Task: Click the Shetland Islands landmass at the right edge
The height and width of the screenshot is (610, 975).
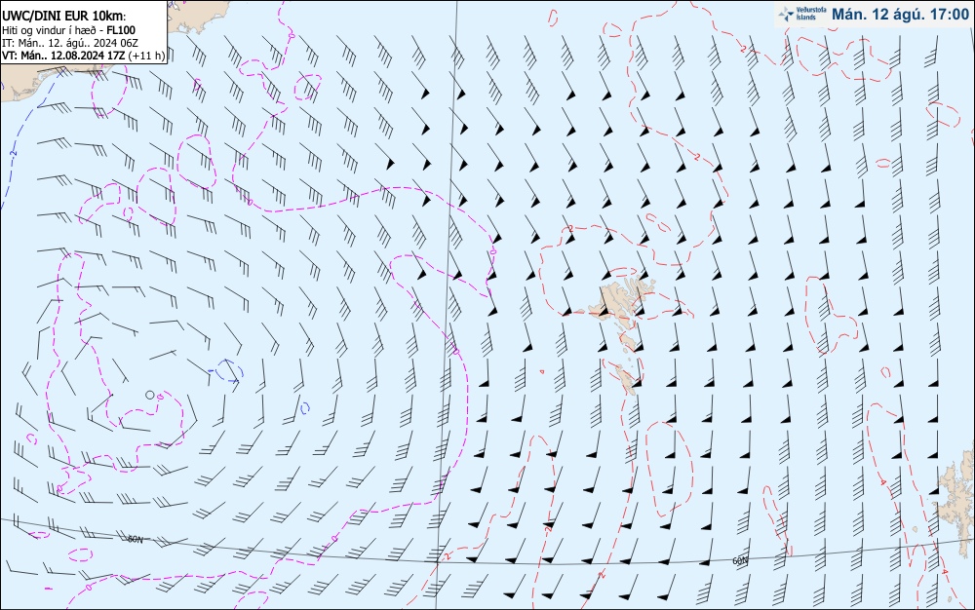Action: (956, 503)
